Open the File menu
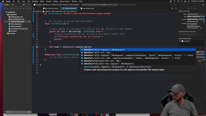The width and height of the screenshot is (206, 116). click(x=14, y=1)
